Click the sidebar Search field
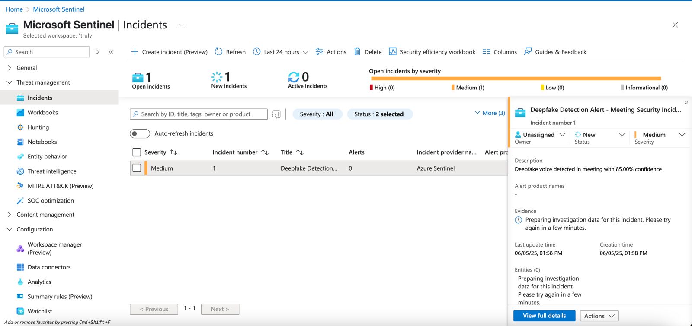 coord(47,52)
